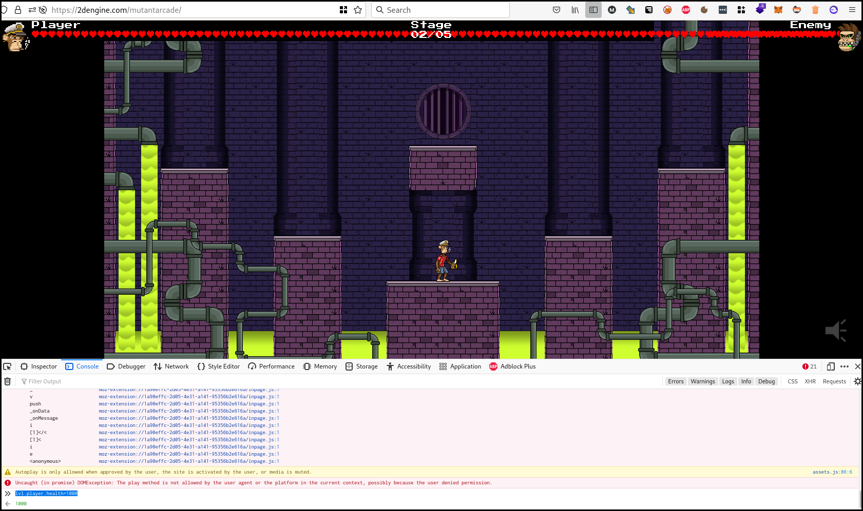Toggle the Info filter
863x511 pixels.
(746, 381)
